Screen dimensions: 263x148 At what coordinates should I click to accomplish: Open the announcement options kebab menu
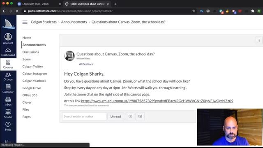[x=259, y=40]
